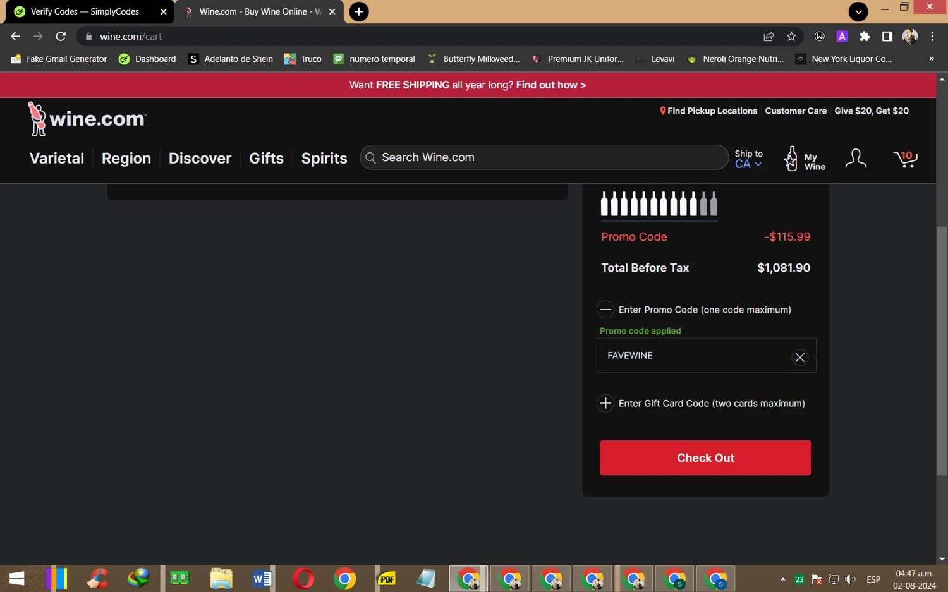Reload the wine.com cart page
The height and width of the screenshot is (592, 948).
(x=61, y=37)
